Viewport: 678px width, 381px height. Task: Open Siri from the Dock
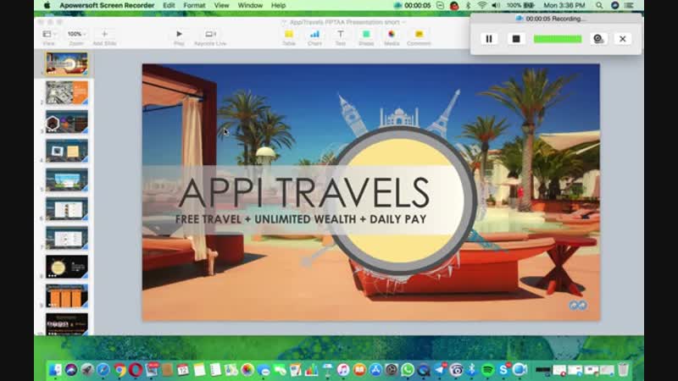(71, 370)
